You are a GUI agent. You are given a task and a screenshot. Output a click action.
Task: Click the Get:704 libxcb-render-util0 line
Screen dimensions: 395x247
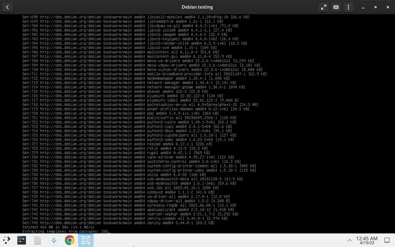pos(135,43)
